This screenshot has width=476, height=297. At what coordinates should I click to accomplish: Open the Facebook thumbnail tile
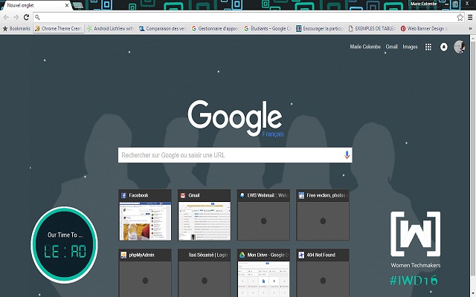[145, 215]
